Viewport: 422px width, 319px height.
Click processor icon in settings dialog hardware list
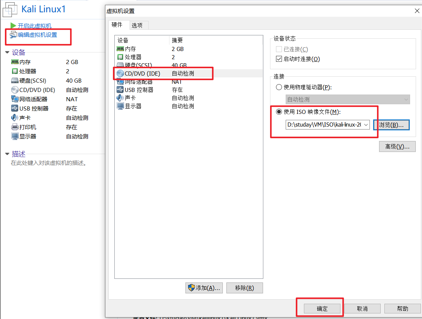(x=120, y=57)
